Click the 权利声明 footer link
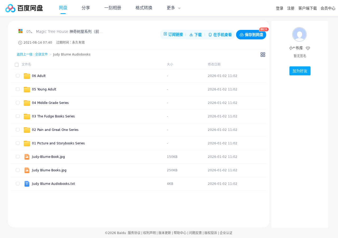Image resolution: width=338 pixels, height=238 pixels. point(149,233)
